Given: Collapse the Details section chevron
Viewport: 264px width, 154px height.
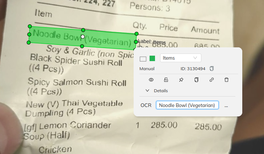Looking at the screenshot, I should 147,91.
